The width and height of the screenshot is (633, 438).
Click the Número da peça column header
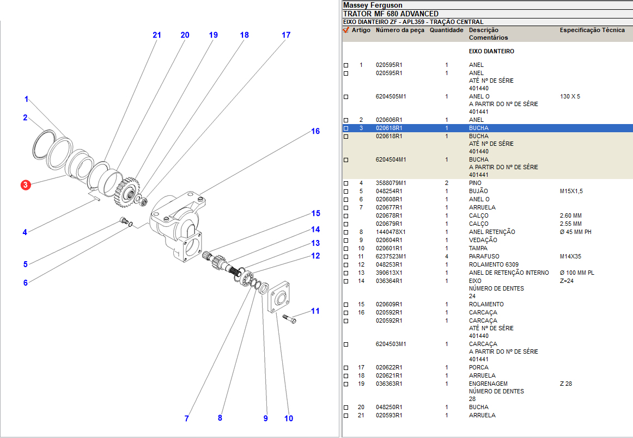[399, 30]
